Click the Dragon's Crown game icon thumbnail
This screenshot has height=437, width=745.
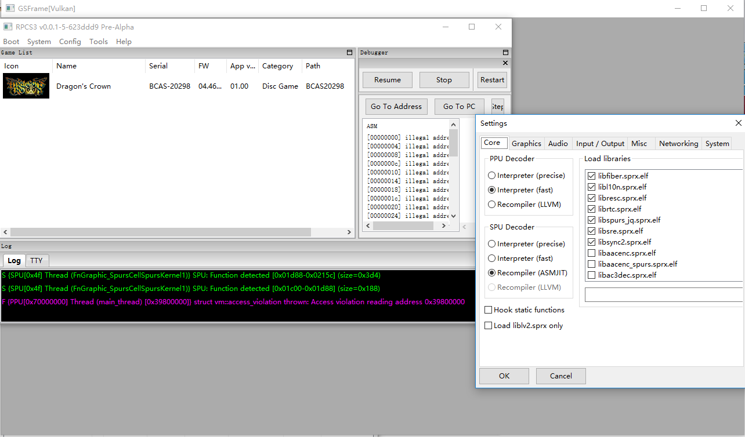[x=26, y=86]
